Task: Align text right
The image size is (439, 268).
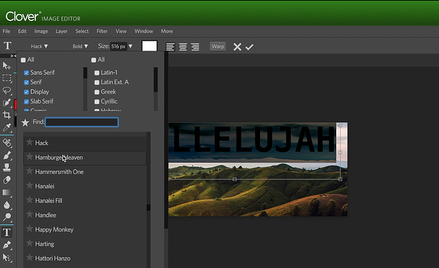Action: pos(195,47)
